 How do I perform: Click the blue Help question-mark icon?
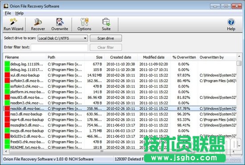pyautogui.click(x=231, y=22)
